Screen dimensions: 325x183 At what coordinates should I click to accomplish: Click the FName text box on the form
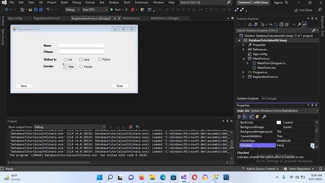[x=81, y=52]
